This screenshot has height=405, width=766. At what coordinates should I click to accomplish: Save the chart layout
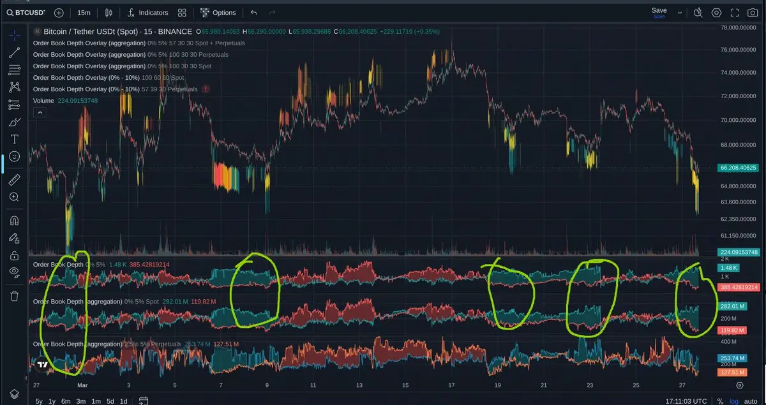tap(659, 12)
